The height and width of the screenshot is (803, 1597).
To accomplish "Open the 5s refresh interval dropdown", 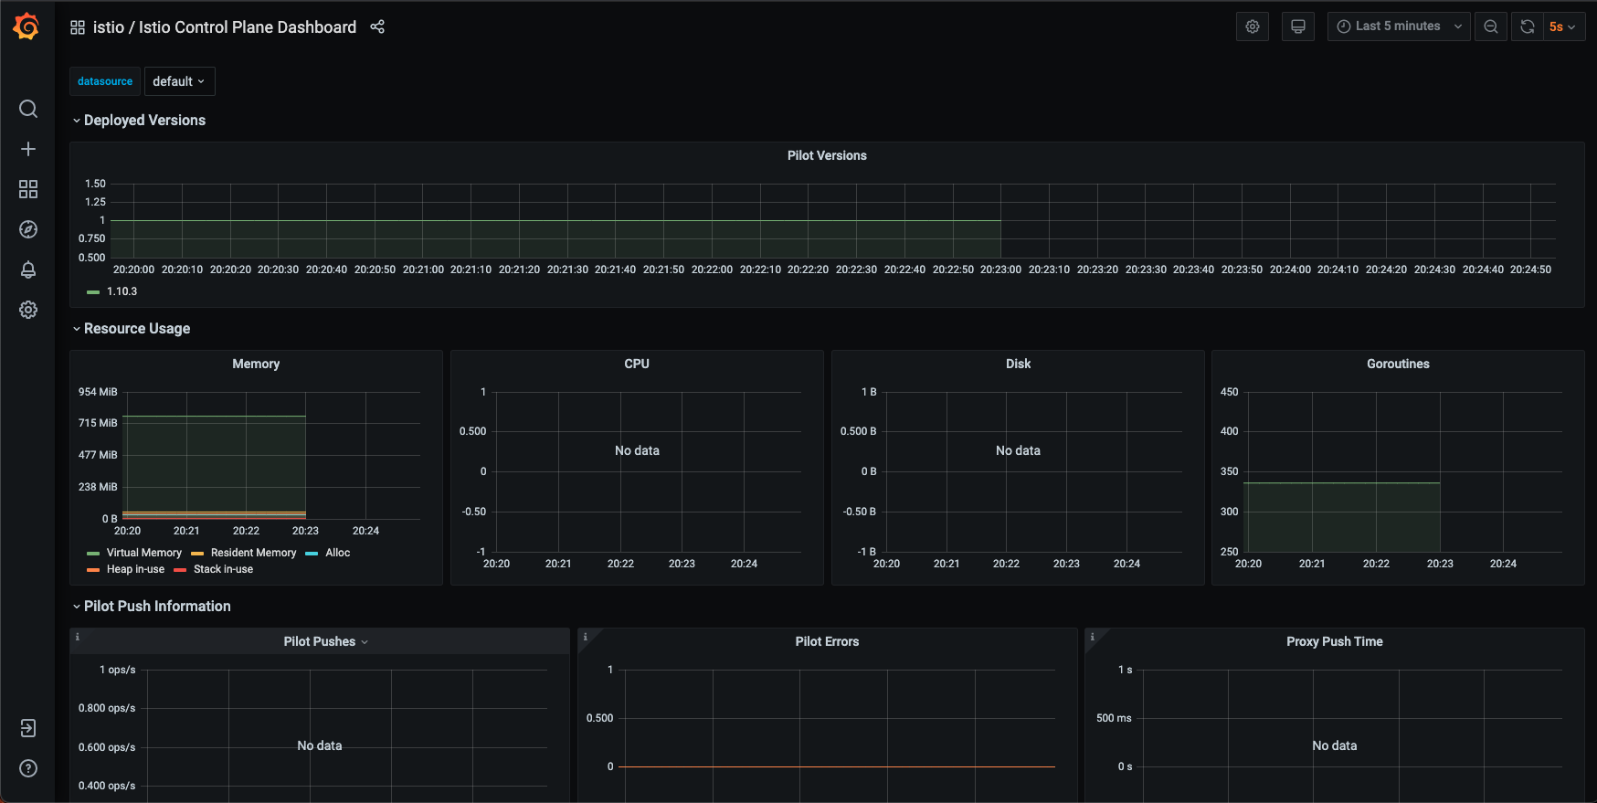I will click(1563, 26).
